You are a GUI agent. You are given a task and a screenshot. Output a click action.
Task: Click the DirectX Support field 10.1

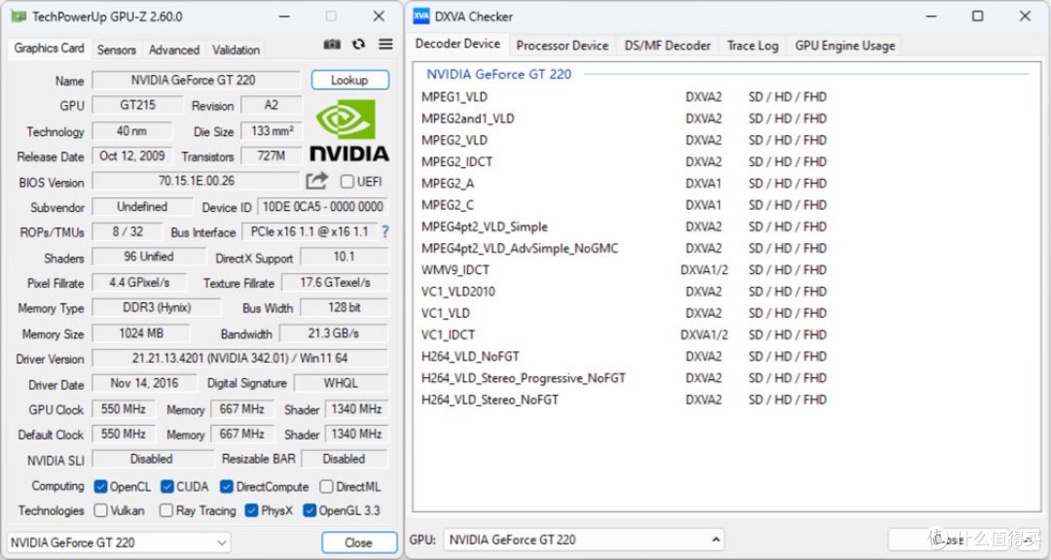click(344, 257)
